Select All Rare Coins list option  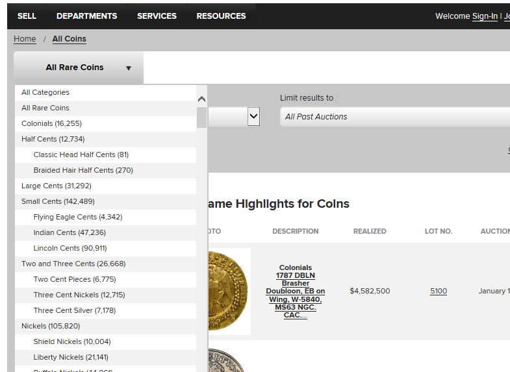click(105, 108)
